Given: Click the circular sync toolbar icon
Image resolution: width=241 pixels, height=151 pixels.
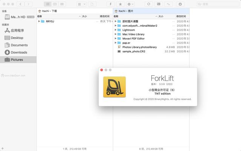Looking at the screenshot, I should 149,4.
